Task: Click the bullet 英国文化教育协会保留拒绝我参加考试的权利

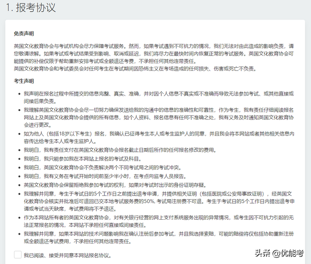Action: 115,185
